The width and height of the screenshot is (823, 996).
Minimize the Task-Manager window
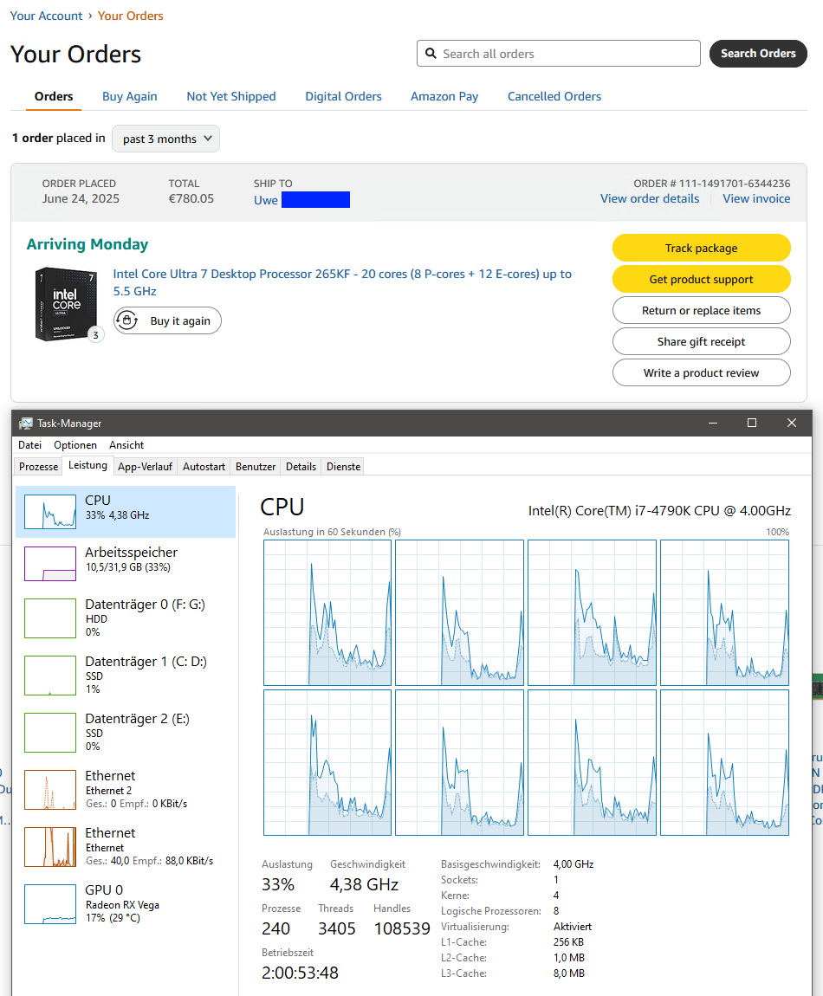(x=713, y=423)
